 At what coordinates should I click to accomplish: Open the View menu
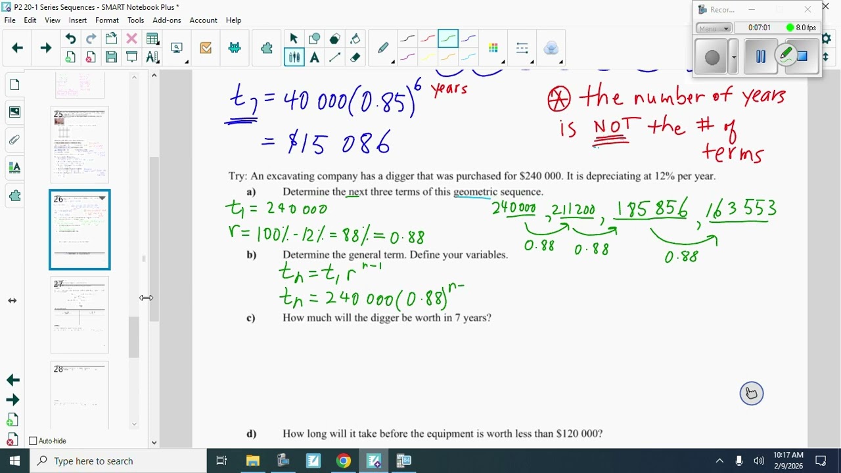click(x=53, y=20)
